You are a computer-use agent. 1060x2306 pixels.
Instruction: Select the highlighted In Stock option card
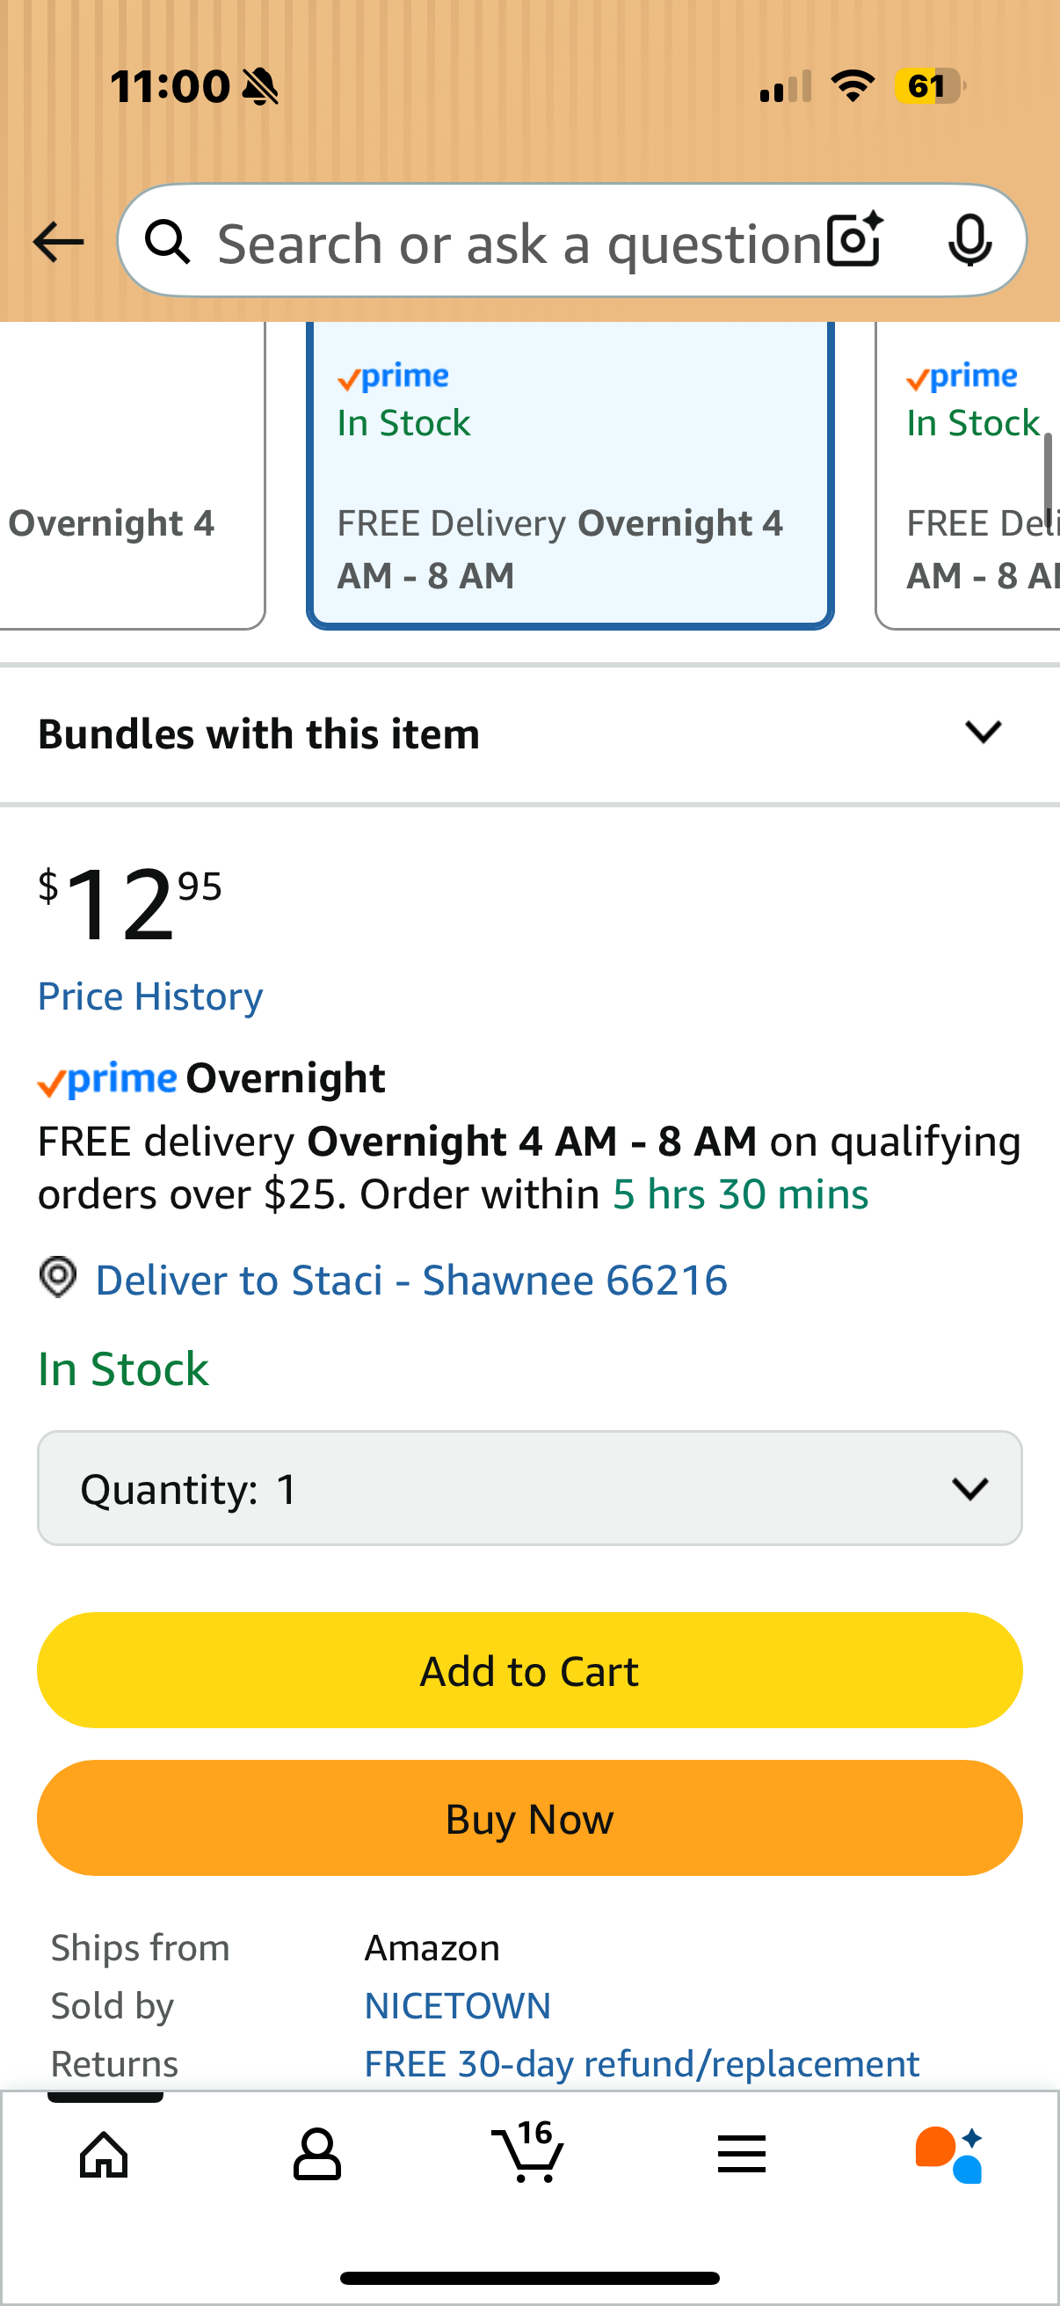[570, 474]
